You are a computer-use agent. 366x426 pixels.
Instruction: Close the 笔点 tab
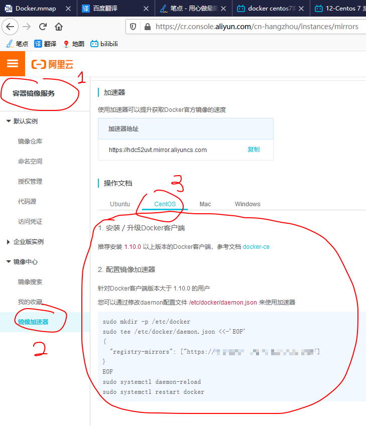(223, 9)
